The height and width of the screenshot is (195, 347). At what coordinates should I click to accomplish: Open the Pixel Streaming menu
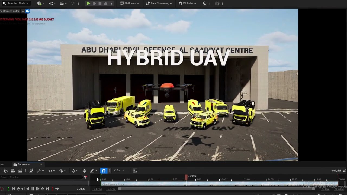(159, 3)
